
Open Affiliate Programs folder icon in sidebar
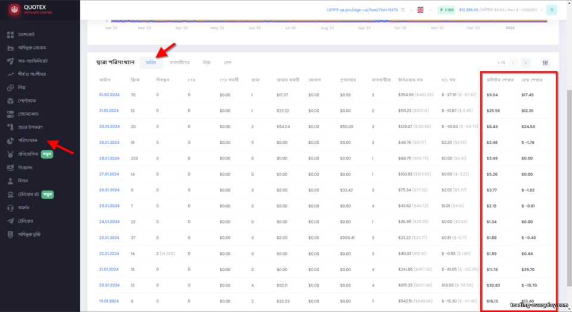[10, 48]
